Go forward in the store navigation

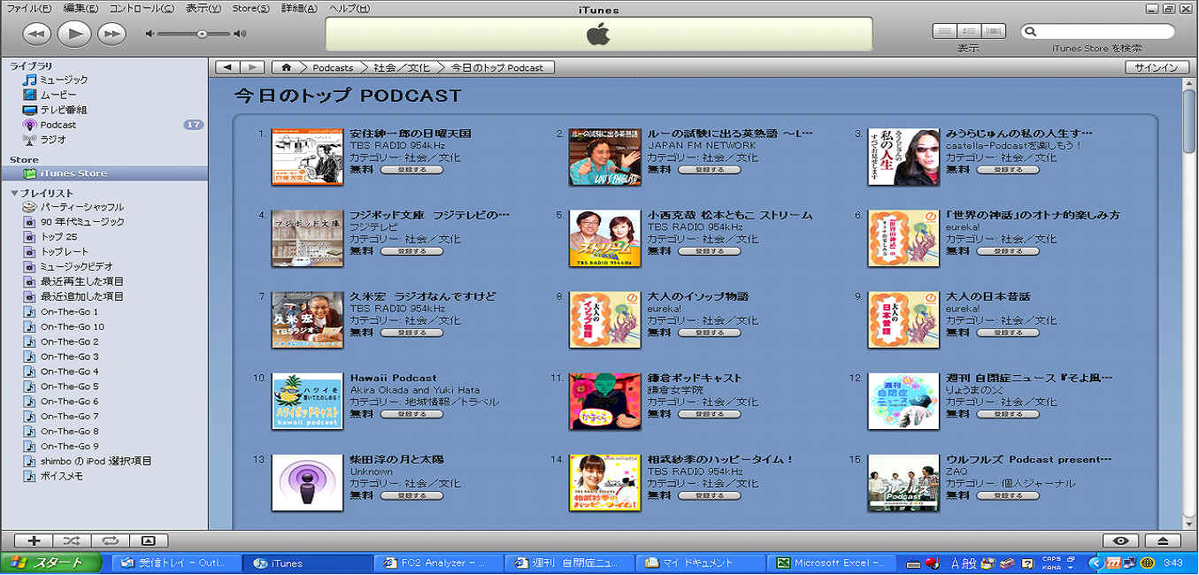click(253, 67)
